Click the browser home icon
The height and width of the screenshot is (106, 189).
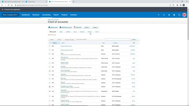(x=12, y=5)
